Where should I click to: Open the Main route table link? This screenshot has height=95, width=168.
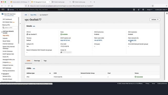[x=98, y=40]
